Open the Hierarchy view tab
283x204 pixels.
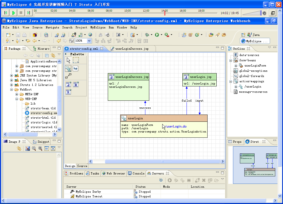(41, 49)
